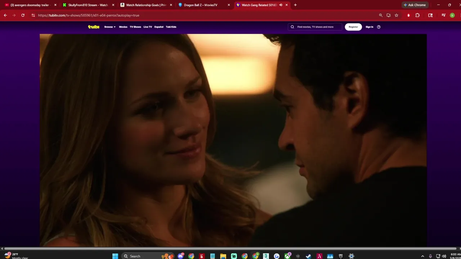This screenshot has height=259, width=461.
Task: Show hidden system tray icons
Action: [422, 256]
